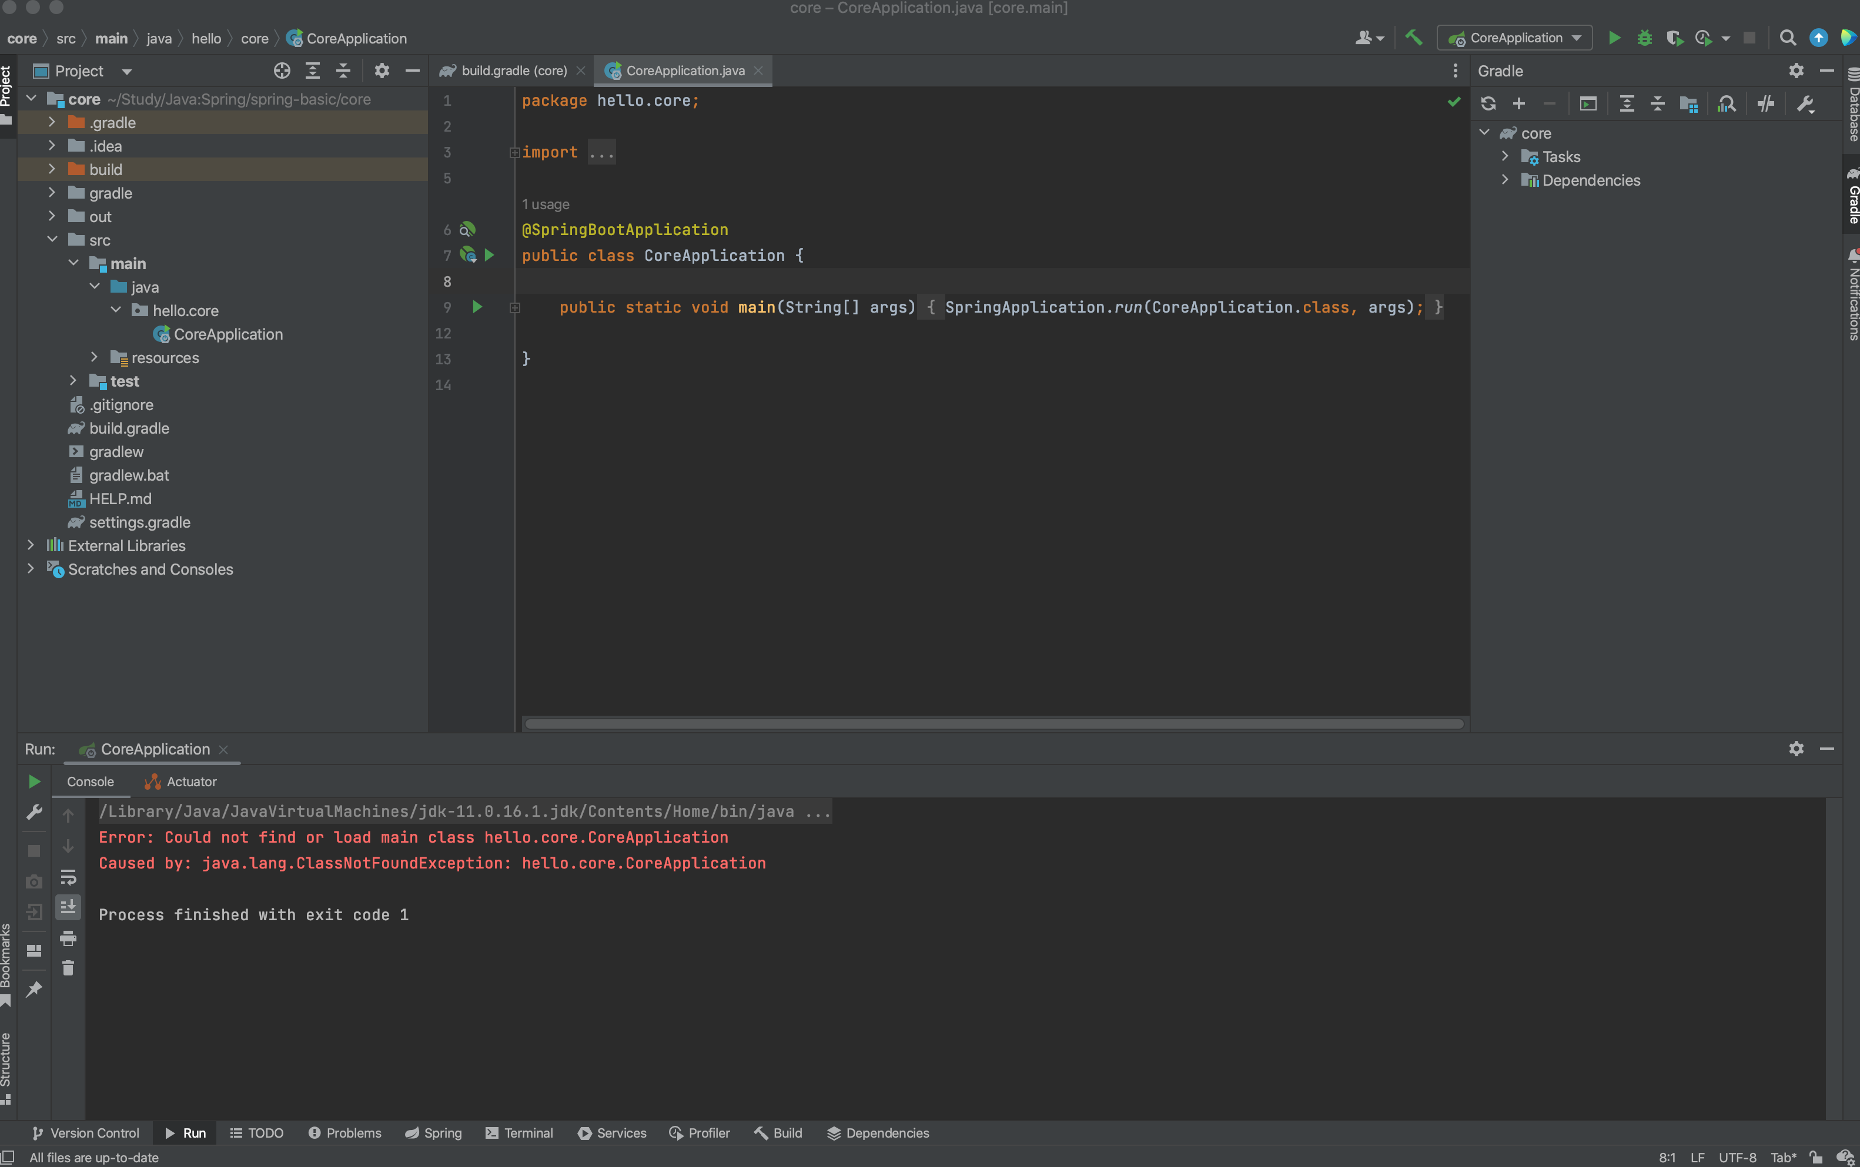Collapse the src folder
Image resolution: width=1860 pixels, height=1167 pixels.
(52, 239)
